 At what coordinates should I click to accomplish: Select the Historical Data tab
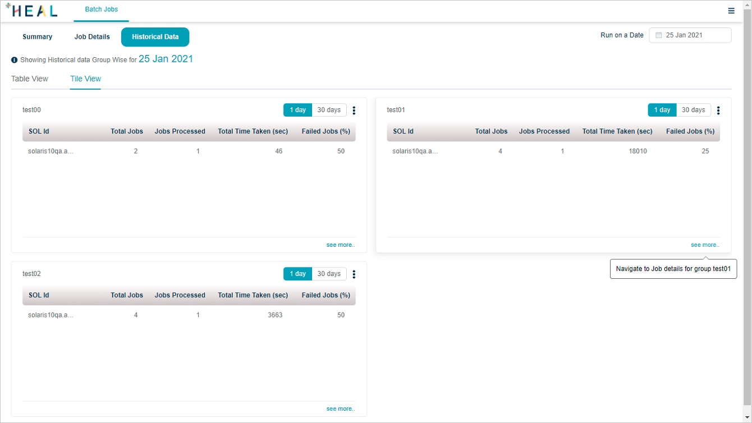coord(155,37)
